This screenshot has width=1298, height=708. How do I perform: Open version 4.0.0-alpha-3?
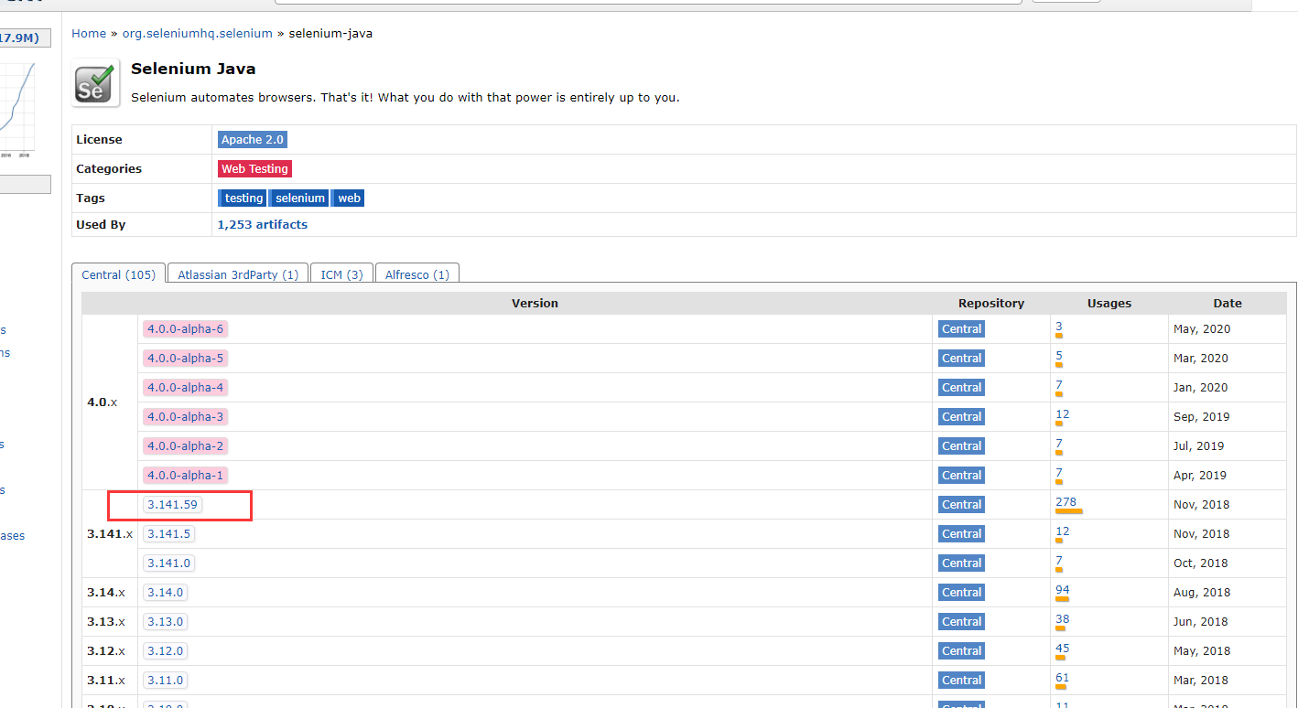coord(185,417)
